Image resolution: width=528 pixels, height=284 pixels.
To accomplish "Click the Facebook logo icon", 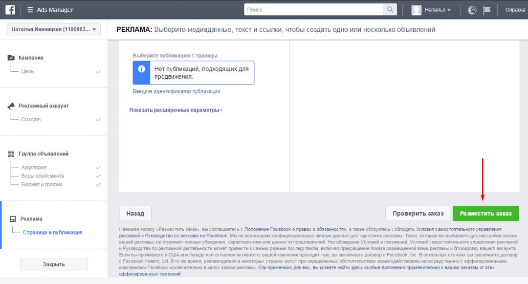I will 10,10.
